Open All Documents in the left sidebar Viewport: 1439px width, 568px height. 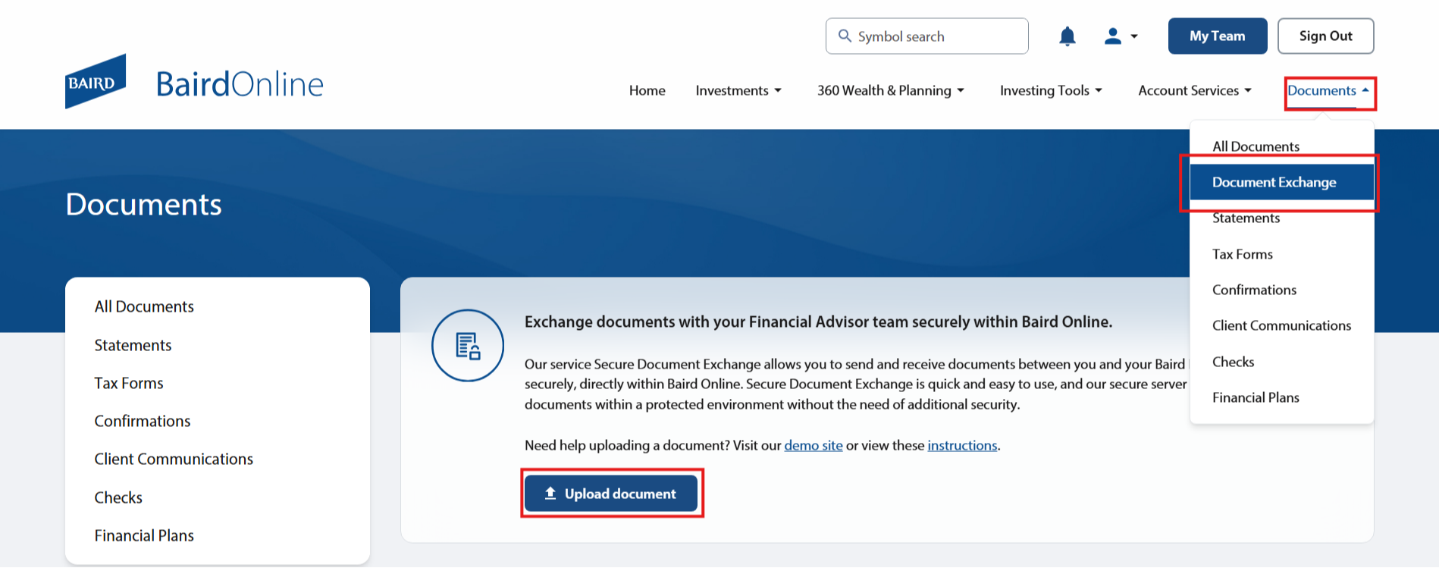pyautogui.click(x=144, y=306)
